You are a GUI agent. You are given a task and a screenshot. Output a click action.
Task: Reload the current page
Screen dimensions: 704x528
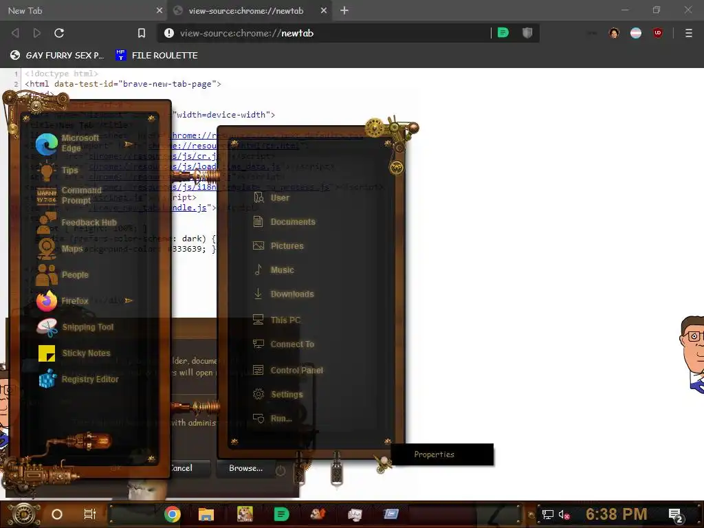tap(59, 33)
